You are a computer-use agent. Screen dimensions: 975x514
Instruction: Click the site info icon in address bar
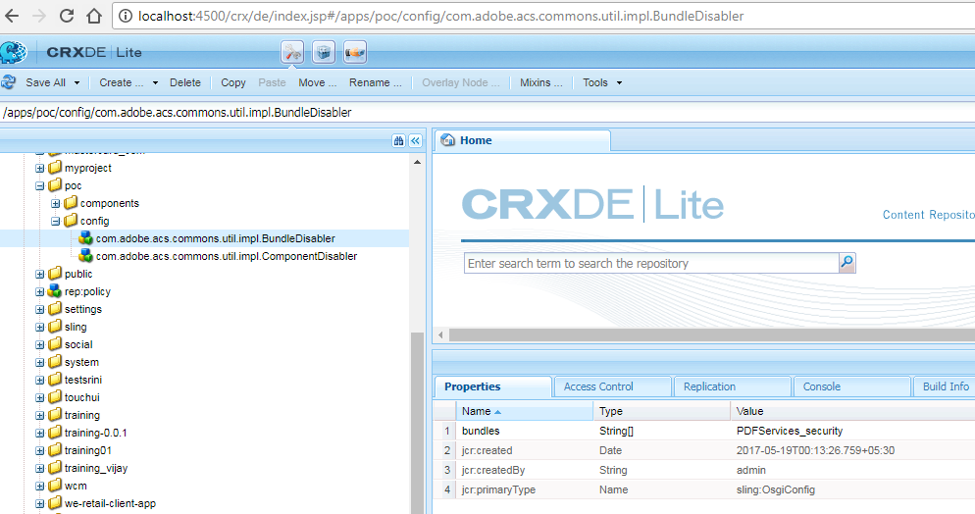[x=126, y=16]
